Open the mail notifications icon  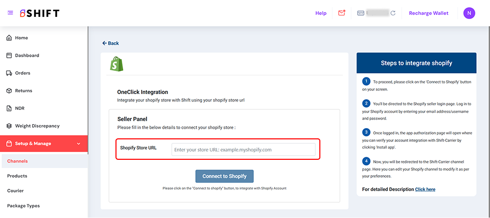pyautogui.click(x=341, y=13)
